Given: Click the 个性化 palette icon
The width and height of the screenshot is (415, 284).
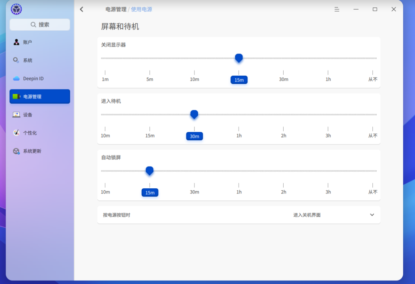Looking at the screenshot, I should 17,133.
